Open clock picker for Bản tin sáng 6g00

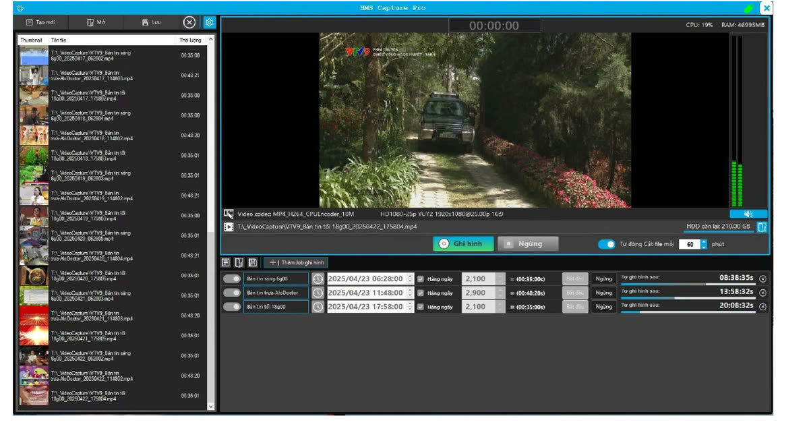coord(318,278)
